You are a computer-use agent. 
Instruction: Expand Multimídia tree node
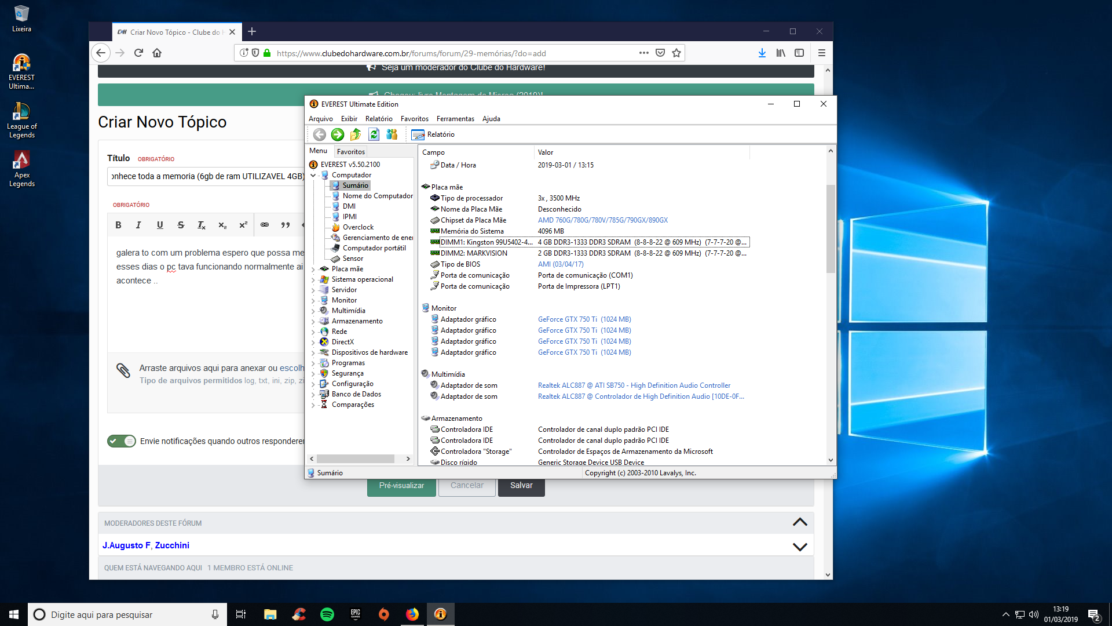[313, 311]
